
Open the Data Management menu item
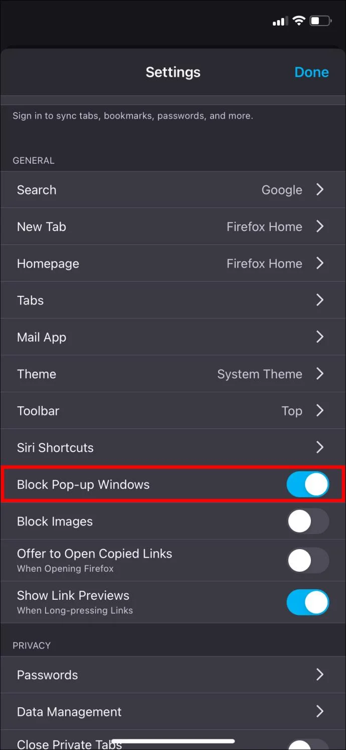pyautogui.click(x=172, y=712)
